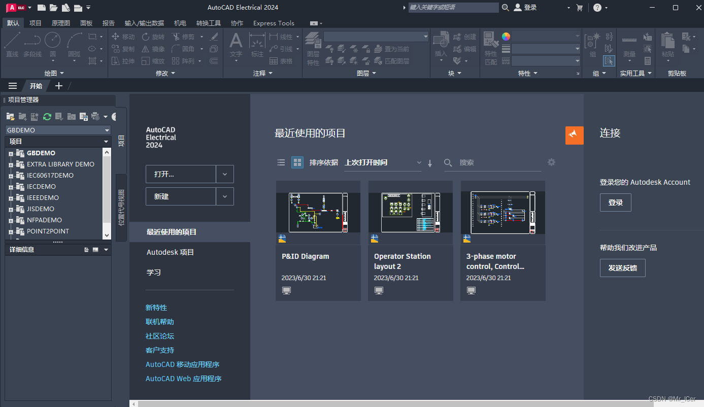Image resolution: width=704 pixels, height=407 pixels.
Task: Open the Express Tools ribbon tab
Action: coord(274,23)
